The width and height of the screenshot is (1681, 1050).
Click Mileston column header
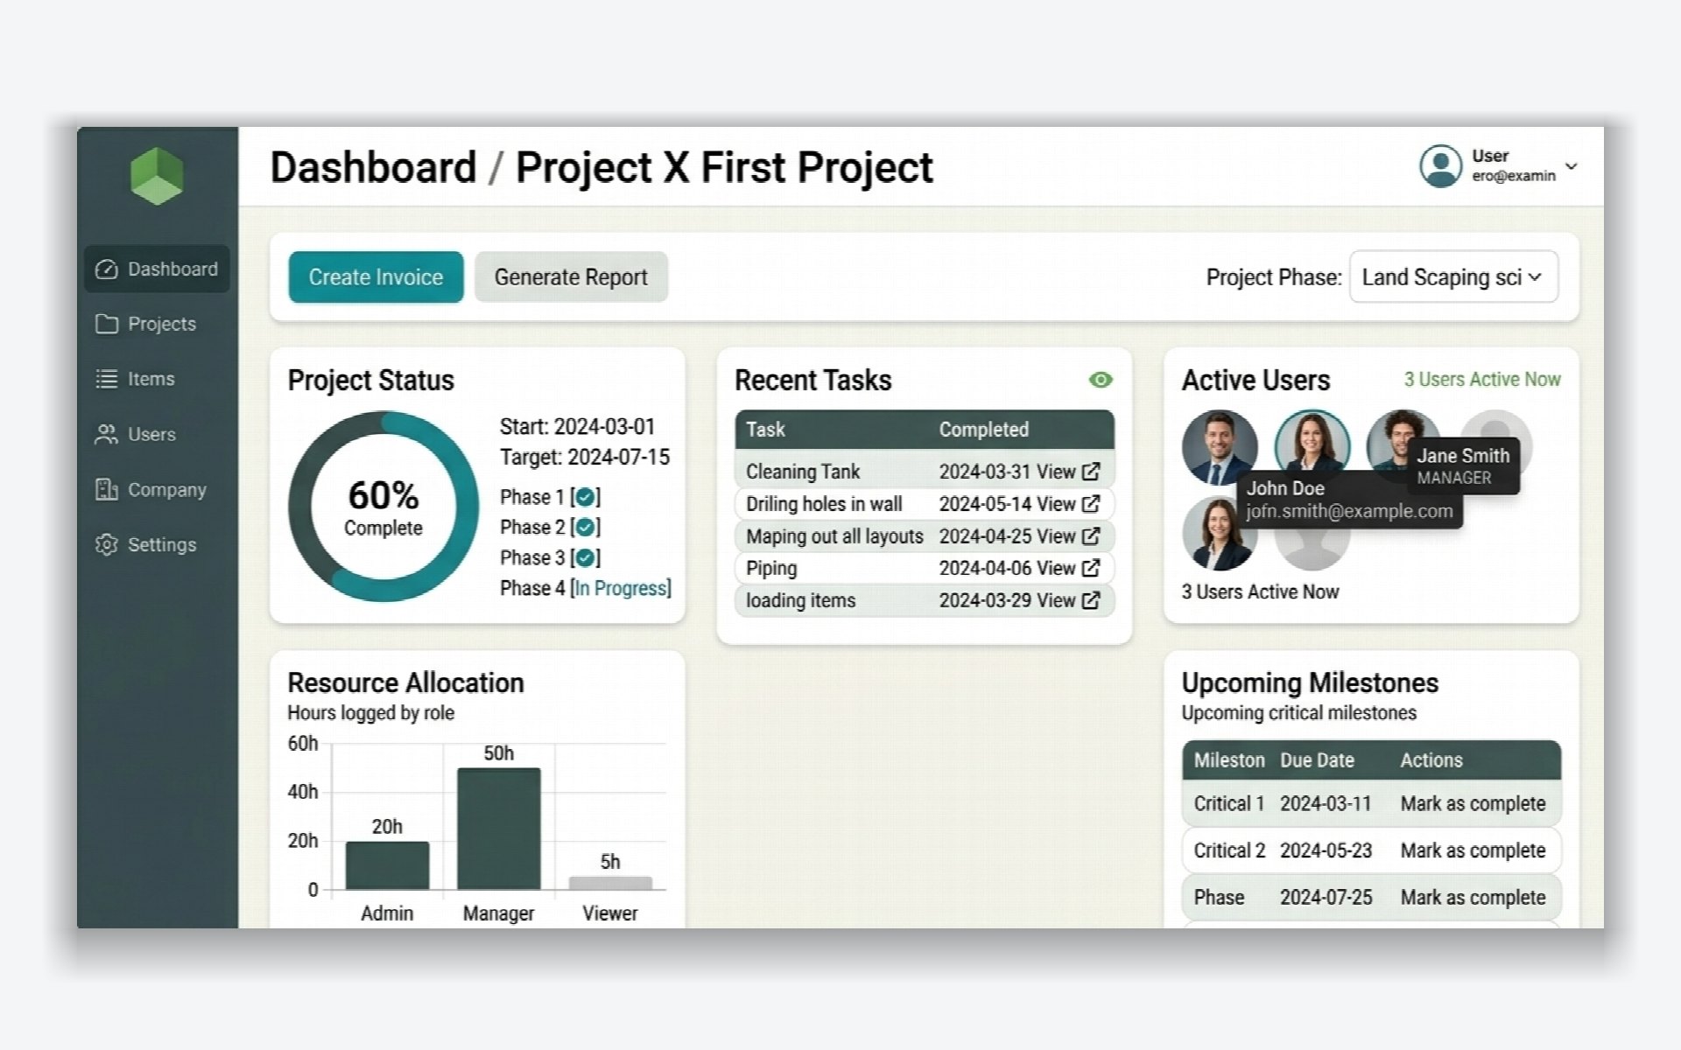point(1229,760)
